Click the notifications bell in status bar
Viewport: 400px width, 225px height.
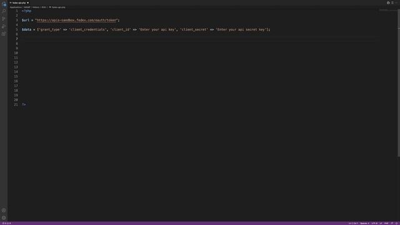(x=396, y=223)
